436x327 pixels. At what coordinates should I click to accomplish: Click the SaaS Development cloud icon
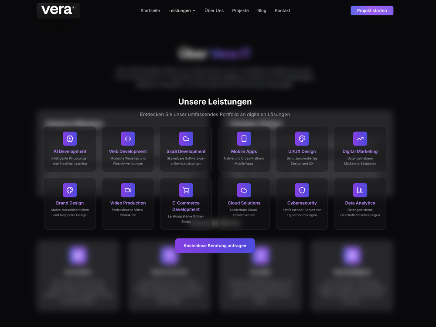(x=186, y=139)
